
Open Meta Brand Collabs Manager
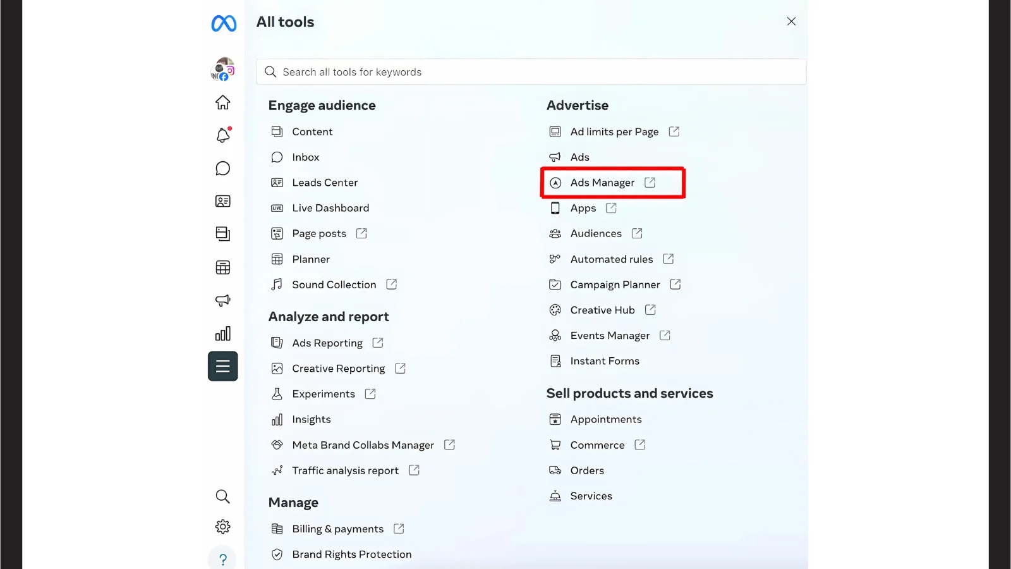pyautogui.click(x=363, y=445)
